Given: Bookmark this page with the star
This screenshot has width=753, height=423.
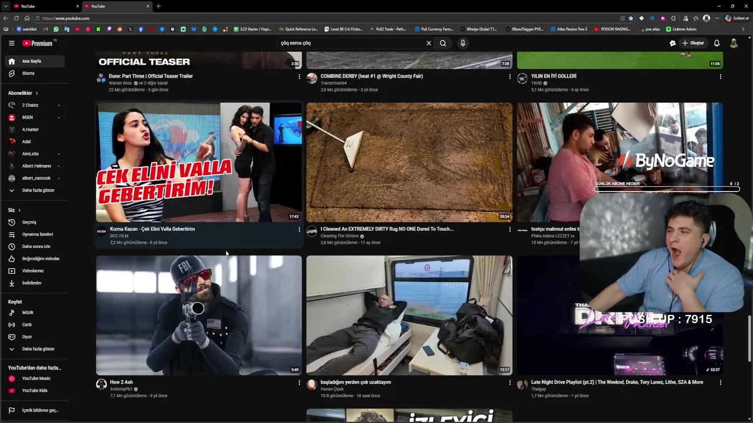Looking at the screenshot, I should point(631,18).
